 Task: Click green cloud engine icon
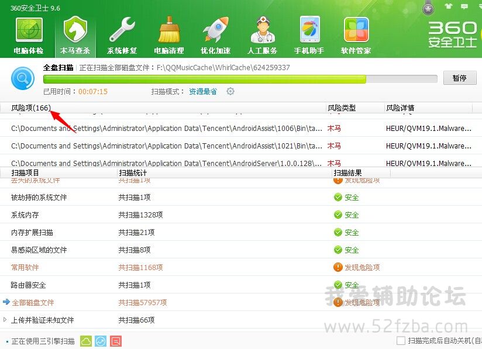pos(86,341)
